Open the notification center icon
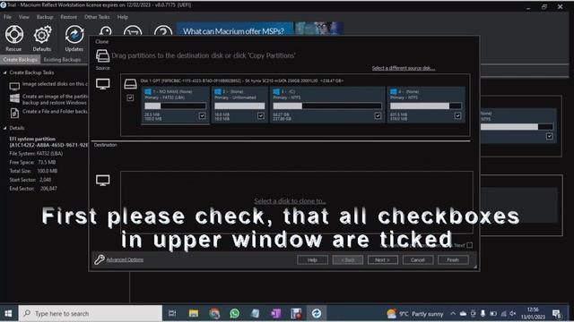The height and width of the screenshot is (322, 574). click(557, 314)
